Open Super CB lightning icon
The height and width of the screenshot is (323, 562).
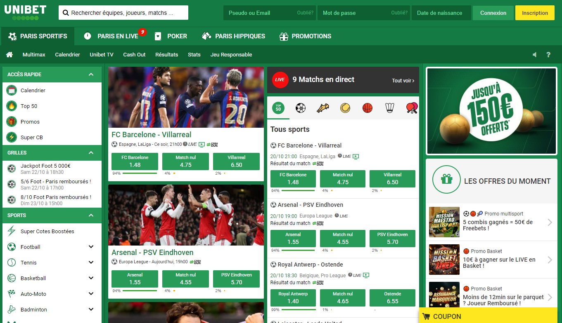pyautogui.click(x=12, y=137)
